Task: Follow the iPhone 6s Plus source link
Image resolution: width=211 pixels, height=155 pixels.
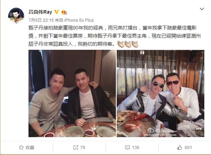Action: click(x=79, y=20)
